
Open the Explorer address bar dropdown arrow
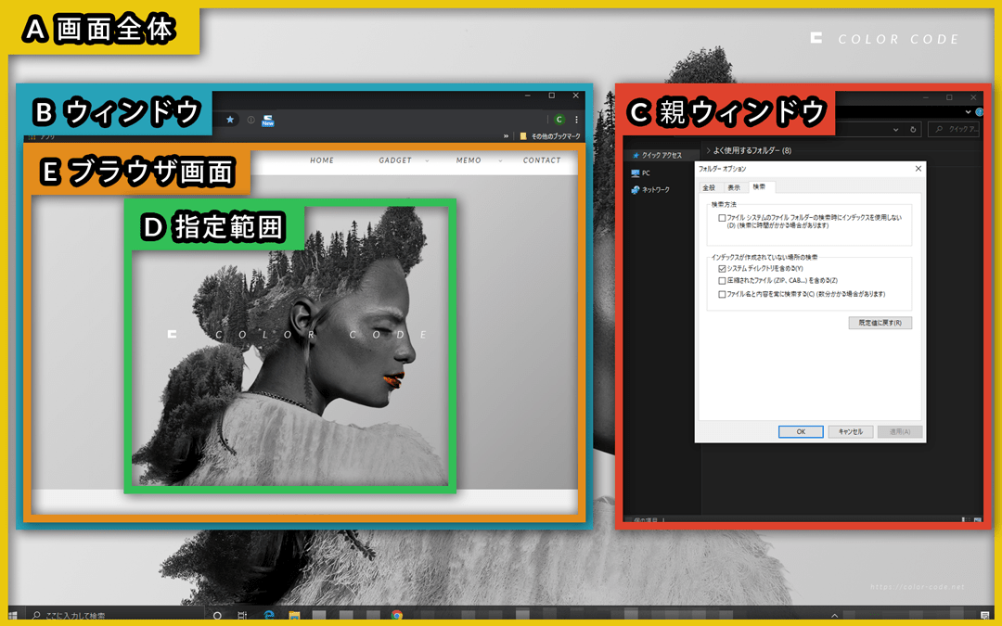(896, 130)
